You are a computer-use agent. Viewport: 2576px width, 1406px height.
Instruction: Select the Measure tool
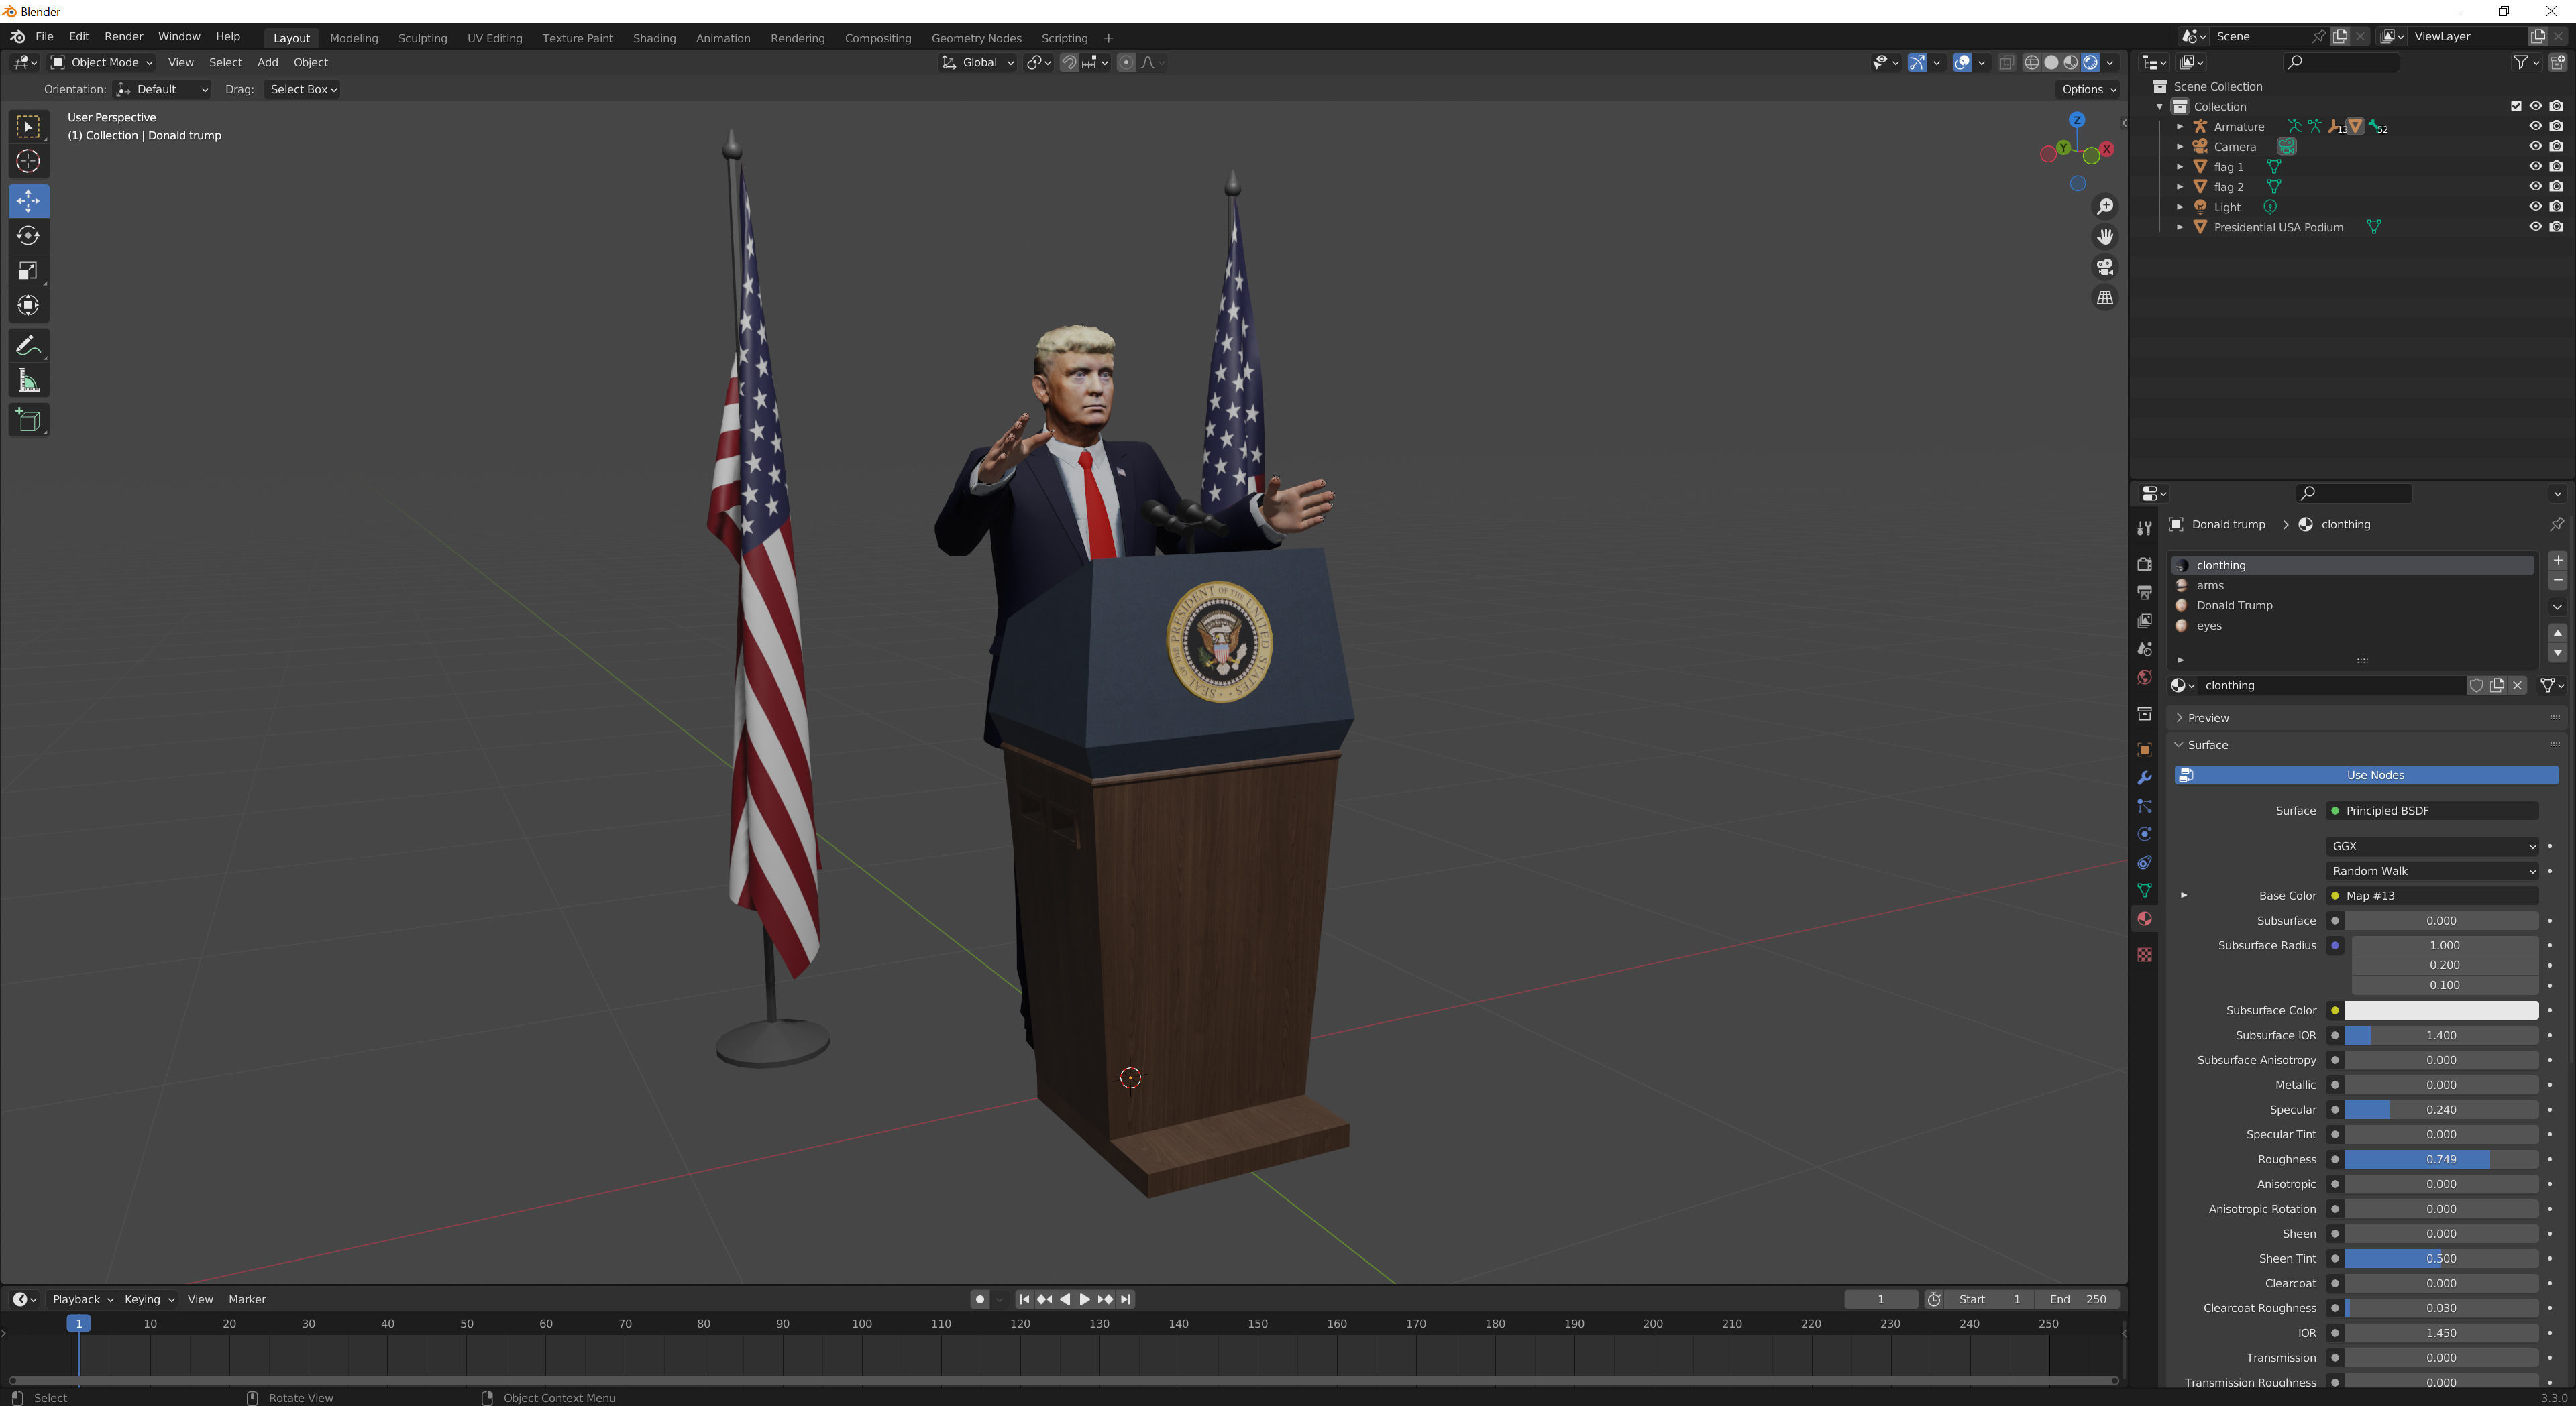[28, 379]
